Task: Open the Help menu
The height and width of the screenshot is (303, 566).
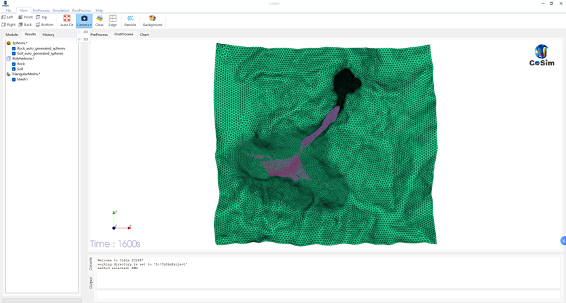Action: pyautogui.click(x=99, y=10)
